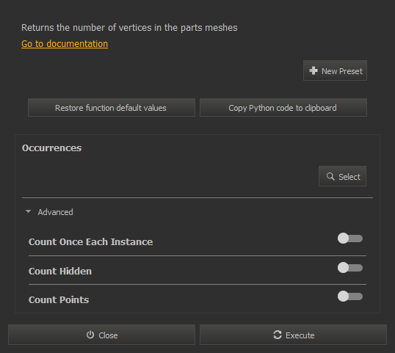
Task: Click the power icon on Close button
Action: point(90,335)
